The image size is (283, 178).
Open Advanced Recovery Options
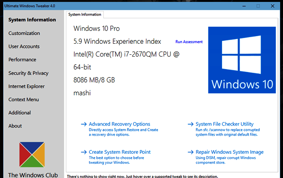coord(119,124)
